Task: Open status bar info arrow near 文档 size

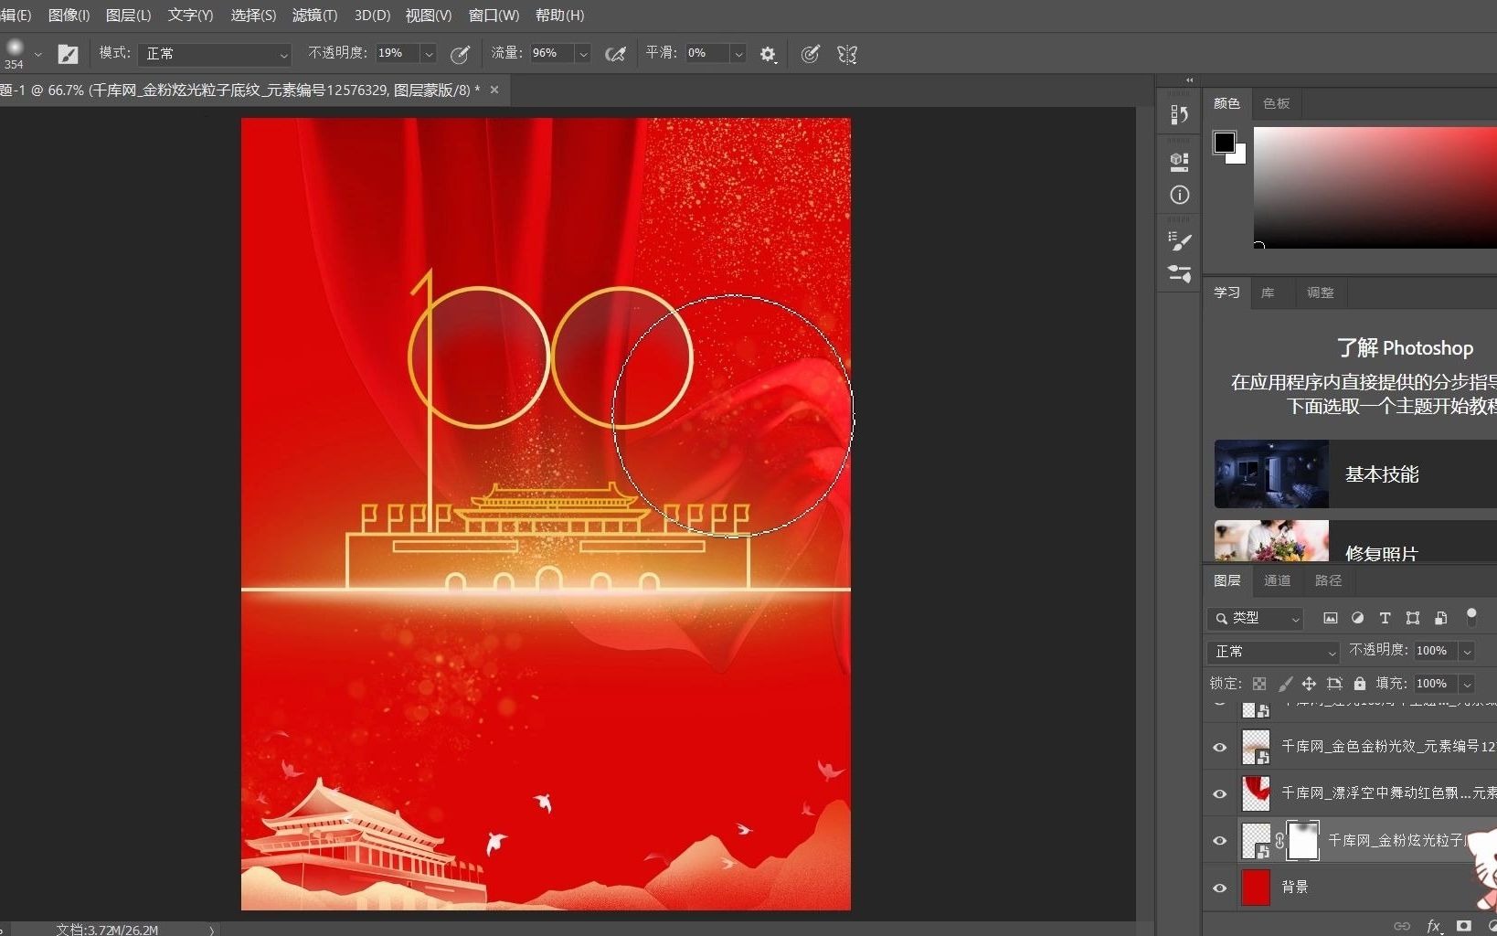Action: point(212,930)
